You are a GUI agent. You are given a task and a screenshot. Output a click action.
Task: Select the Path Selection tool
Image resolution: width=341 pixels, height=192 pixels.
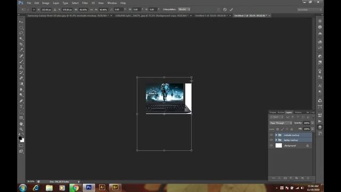click(x=21, y=112)
